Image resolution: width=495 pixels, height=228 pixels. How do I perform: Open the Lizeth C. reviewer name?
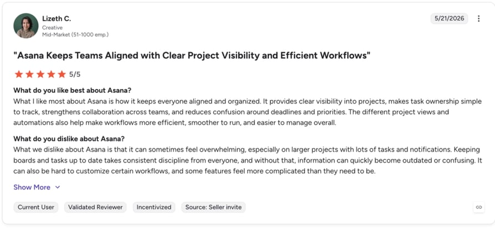click(x=56, y=19)
